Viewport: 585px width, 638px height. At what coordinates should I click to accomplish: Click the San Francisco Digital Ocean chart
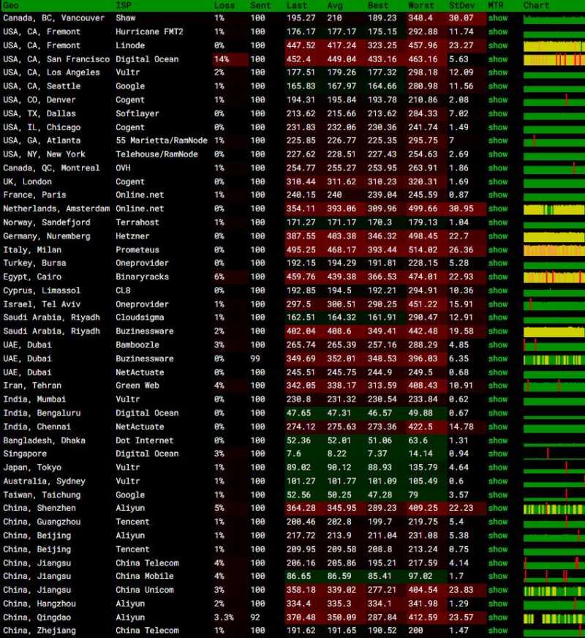click(554, 59)
